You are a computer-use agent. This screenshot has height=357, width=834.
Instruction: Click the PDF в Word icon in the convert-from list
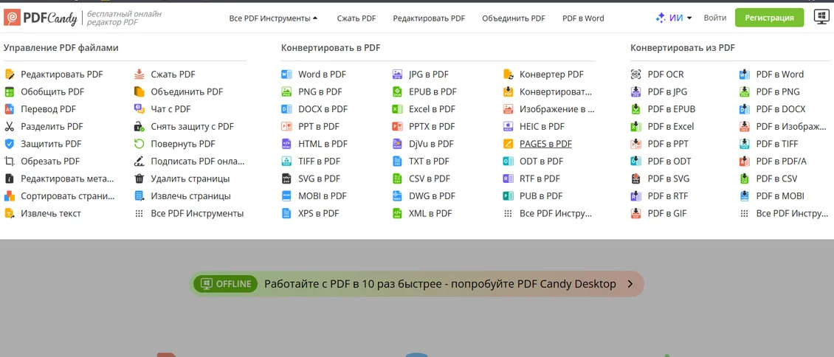(x=745, y=74)
